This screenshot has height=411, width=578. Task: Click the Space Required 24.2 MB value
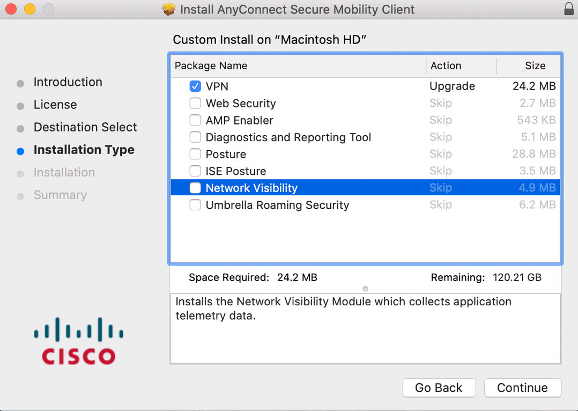click(x=297, y=277)
